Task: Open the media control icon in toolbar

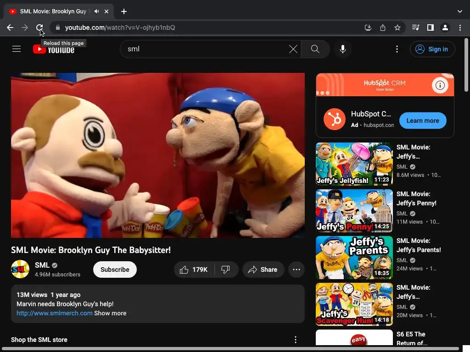Action: click(415, 27)
